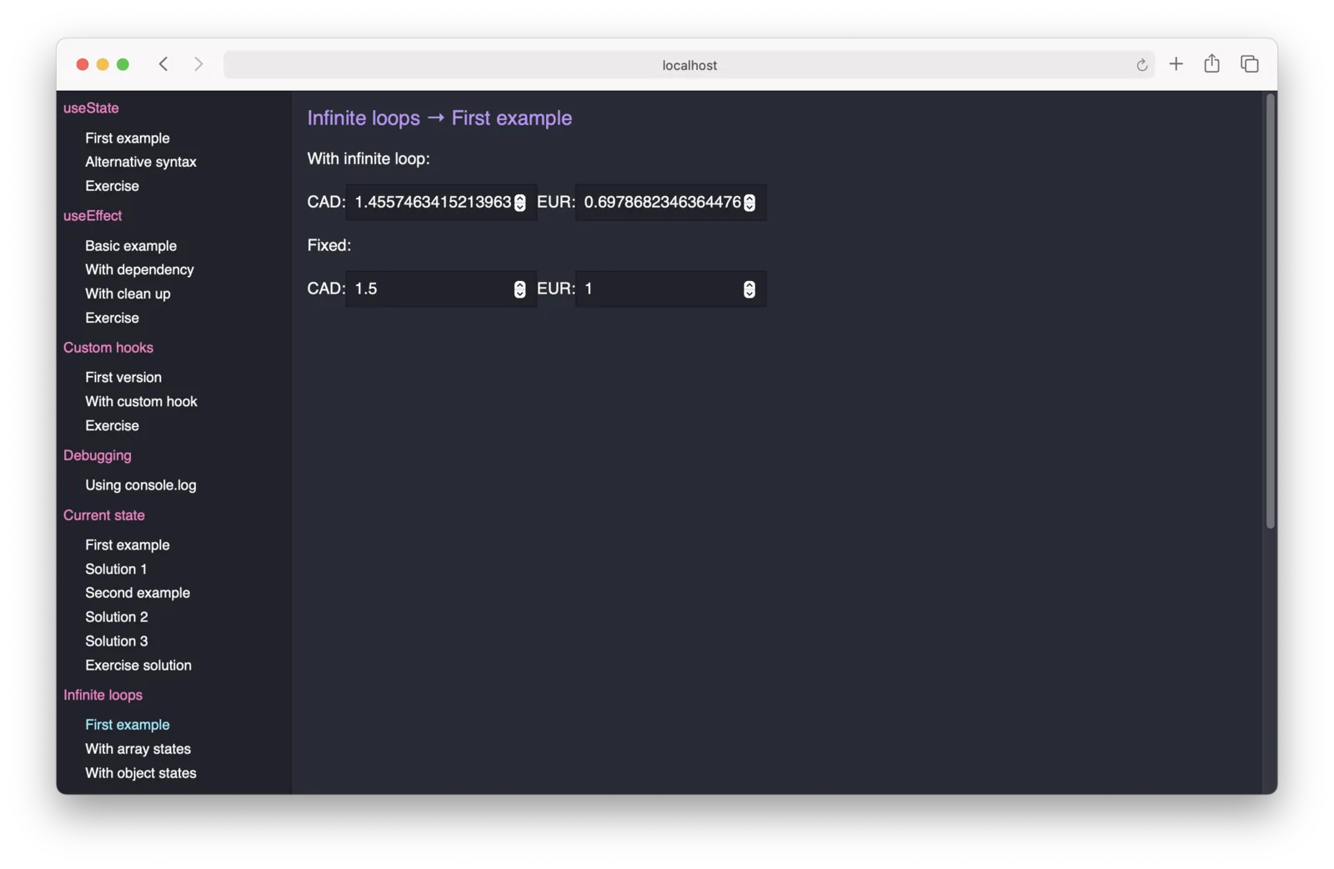Click the EUR stepper in infinite loop row

click(x=749, y=203)
